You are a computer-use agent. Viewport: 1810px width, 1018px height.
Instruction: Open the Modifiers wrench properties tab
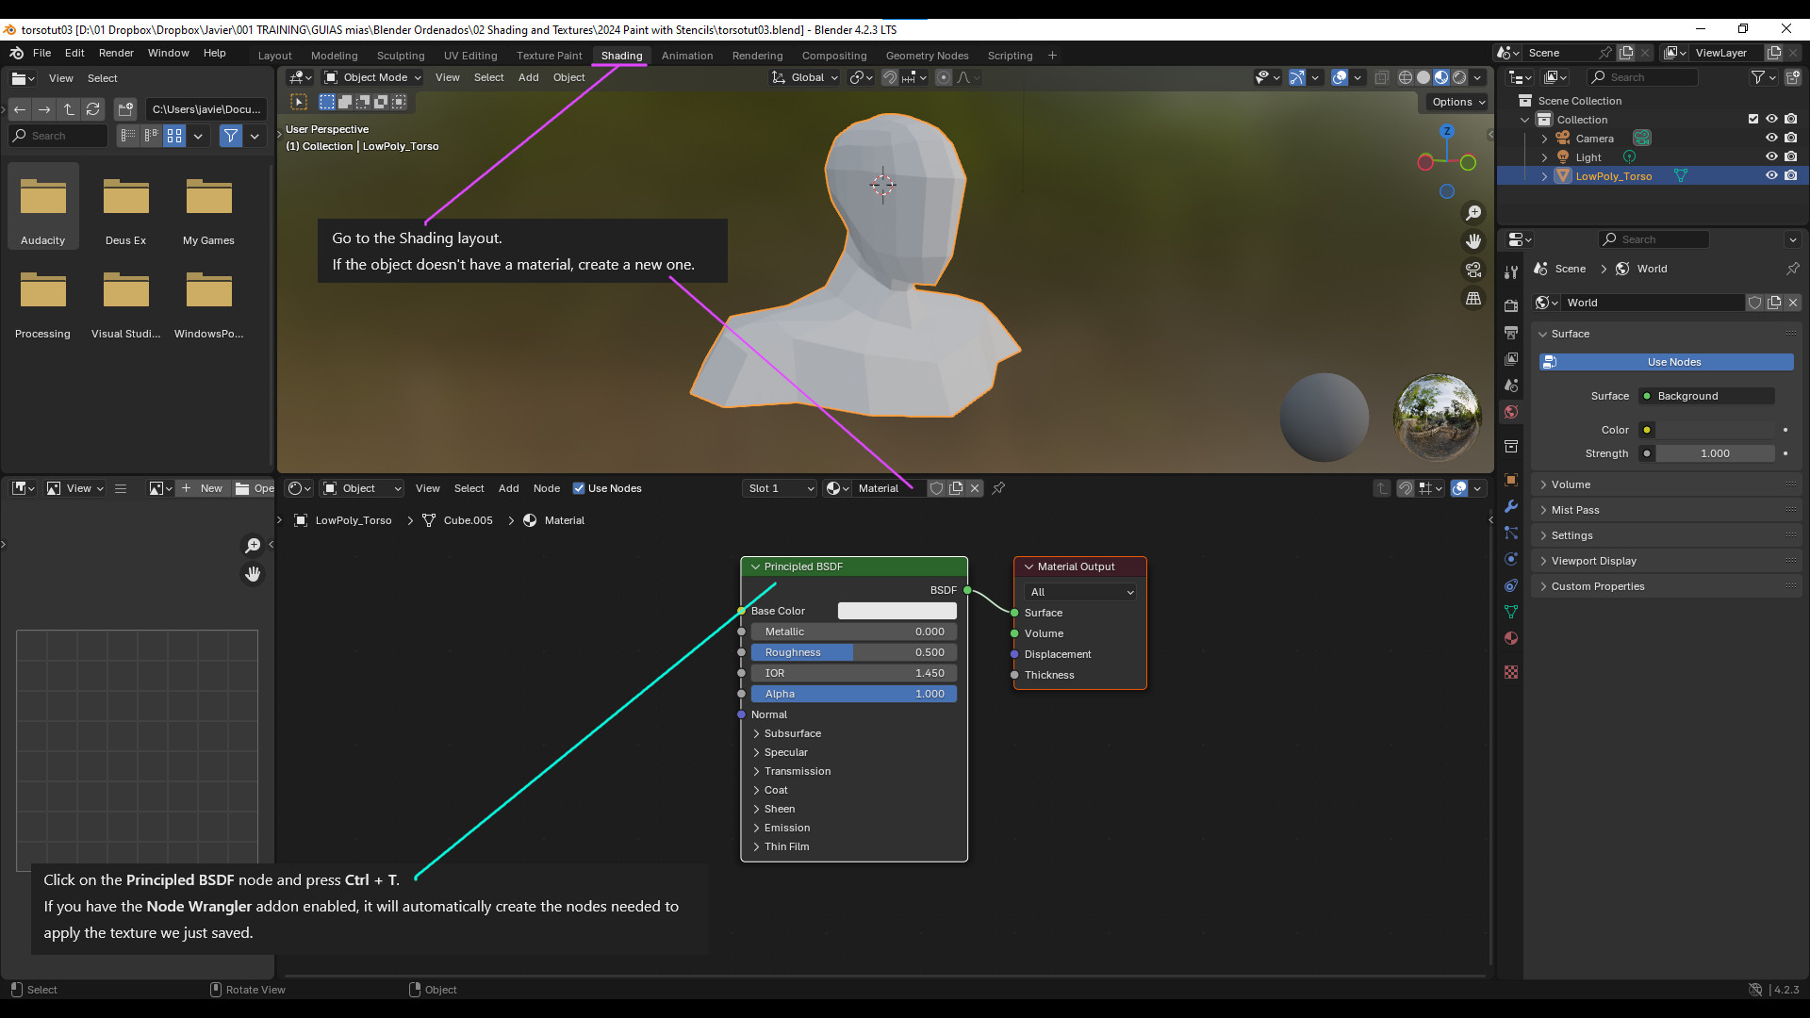(1511, 506)
